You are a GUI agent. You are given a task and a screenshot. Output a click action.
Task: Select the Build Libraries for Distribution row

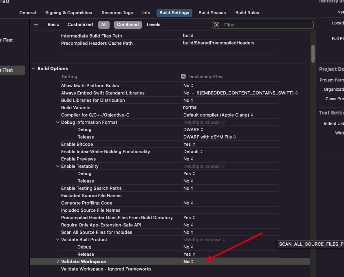(x=93, y=100)
